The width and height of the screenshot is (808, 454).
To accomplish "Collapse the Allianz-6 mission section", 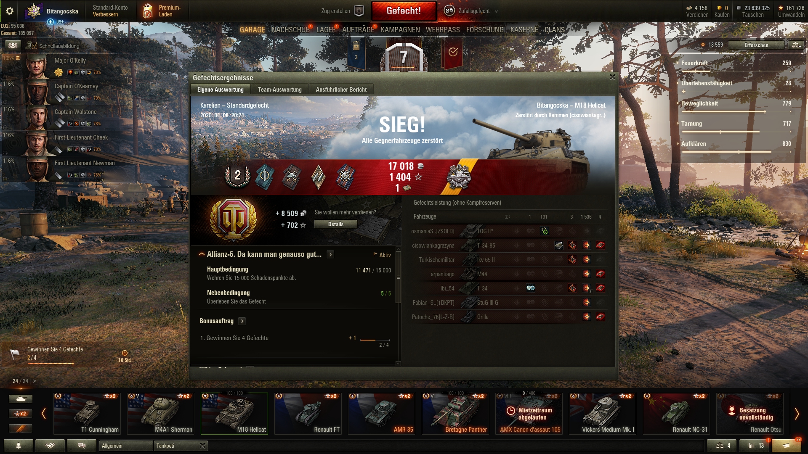I will [x=202, y=254].
